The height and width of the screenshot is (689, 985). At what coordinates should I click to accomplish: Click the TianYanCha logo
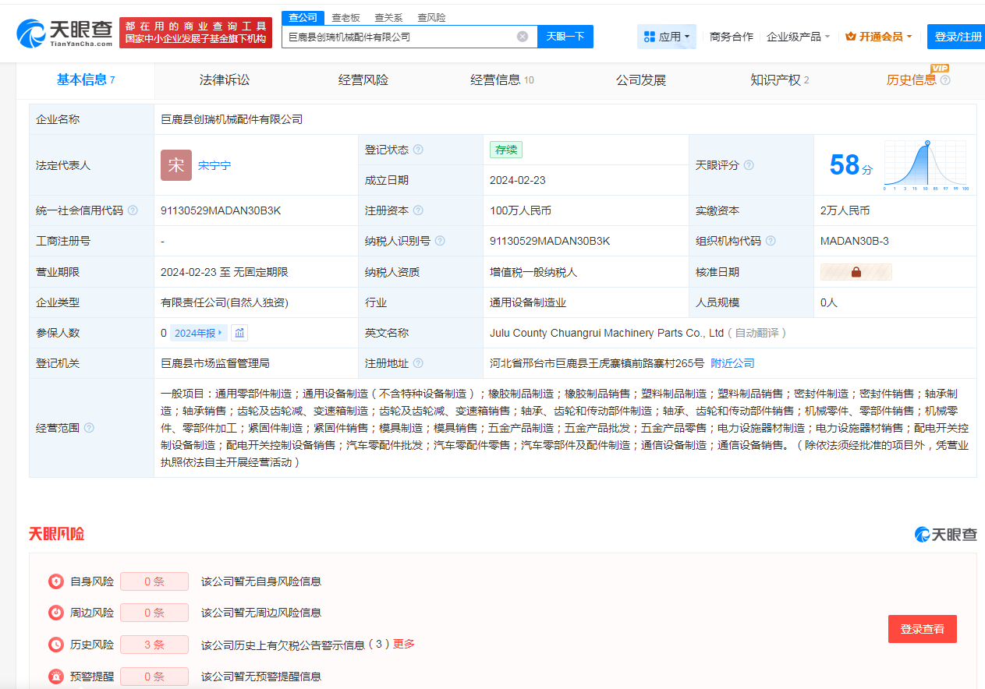[x=64, y=33]
